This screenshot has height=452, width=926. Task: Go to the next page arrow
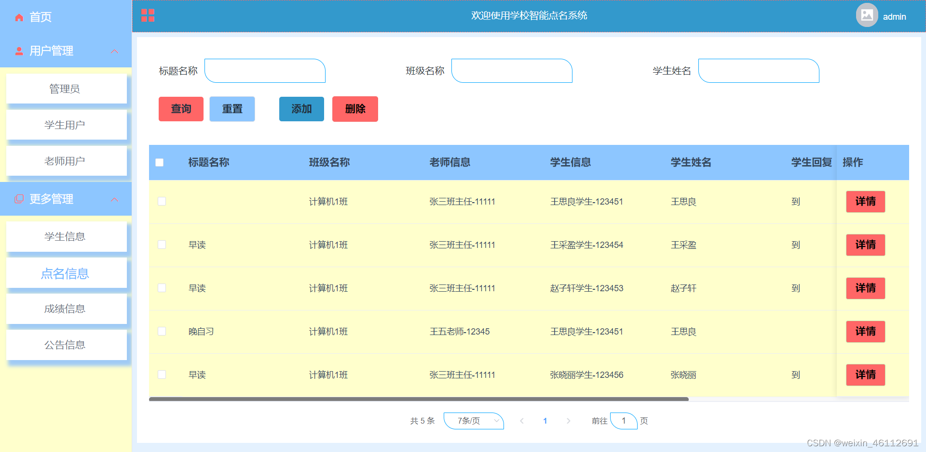pyautogui.click(x=569, y=421)
